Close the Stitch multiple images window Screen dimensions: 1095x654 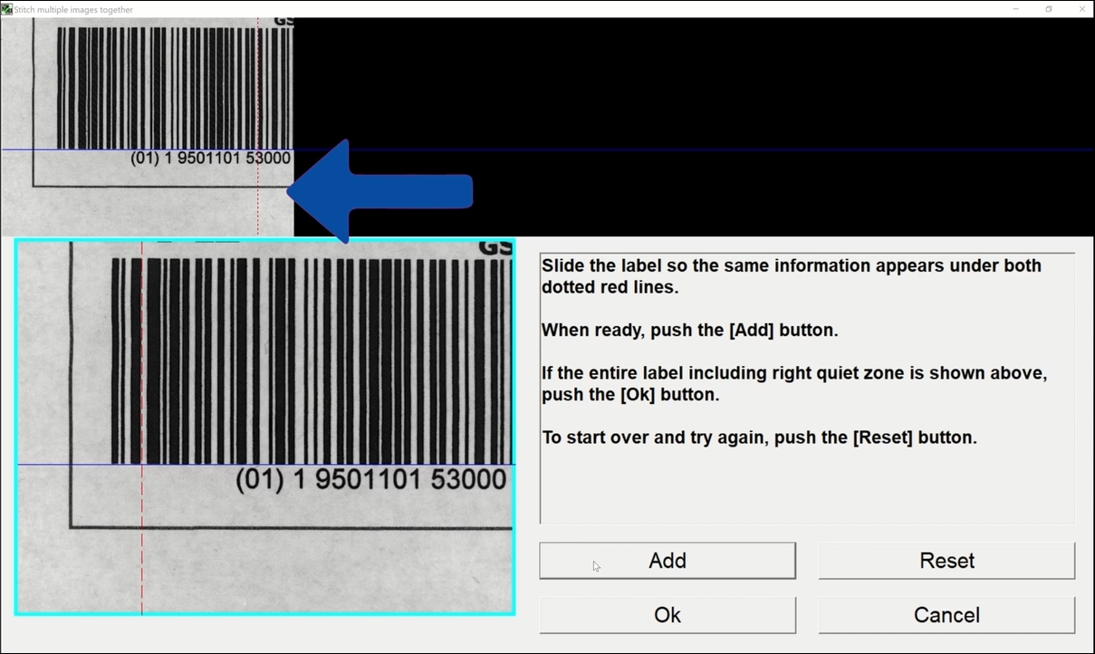click(1081, 9)
